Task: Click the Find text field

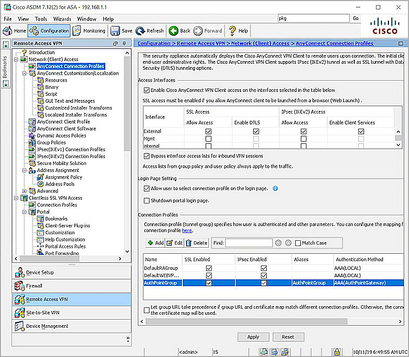Action: (248, 243)
